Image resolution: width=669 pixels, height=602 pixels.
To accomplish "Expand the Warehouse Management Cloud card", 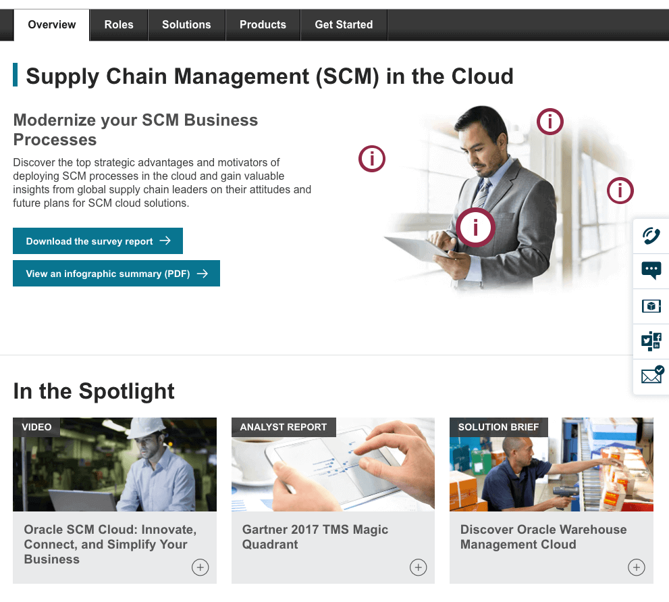I will (x=636, y=568).
